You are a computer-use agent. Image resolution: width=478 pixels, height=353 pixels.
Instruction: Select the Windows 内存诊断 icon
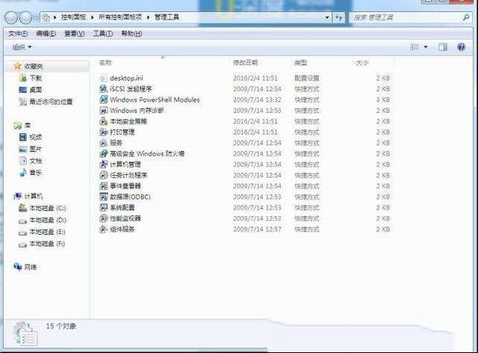pos(104,110)
